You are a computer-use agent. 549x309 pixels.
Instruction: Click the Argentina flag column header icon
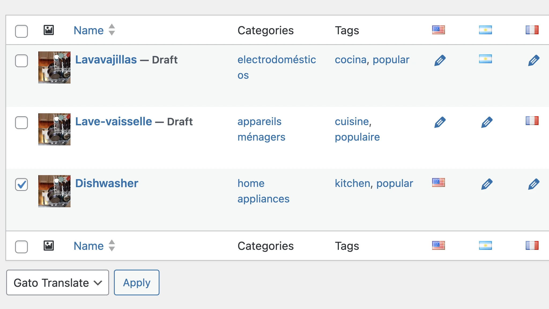tap(486, 30)
